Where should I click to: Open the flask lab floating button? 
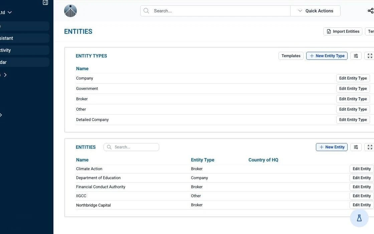point(359,218)
